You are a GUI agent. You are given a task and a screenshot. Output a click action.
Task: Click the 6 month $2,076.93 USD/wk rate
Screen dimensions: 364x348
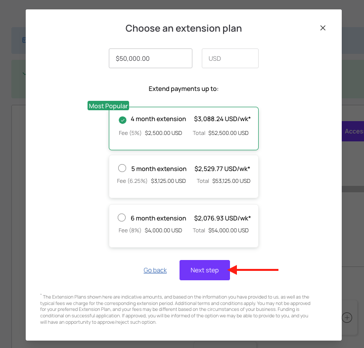pyautogui.click(x=223, y=218)
